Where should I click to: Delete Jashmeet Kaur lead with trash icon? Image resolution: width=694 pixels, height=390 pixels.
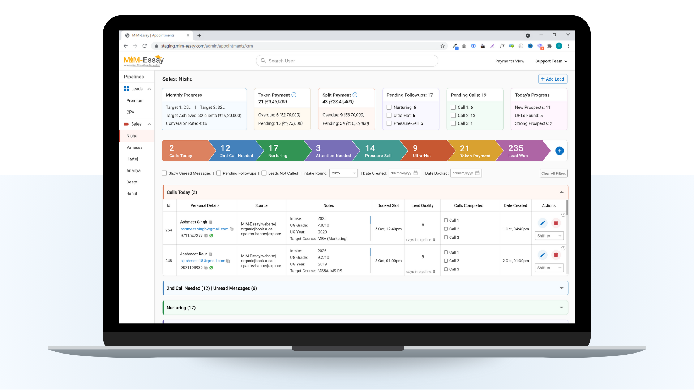click(x=556, y=255)
